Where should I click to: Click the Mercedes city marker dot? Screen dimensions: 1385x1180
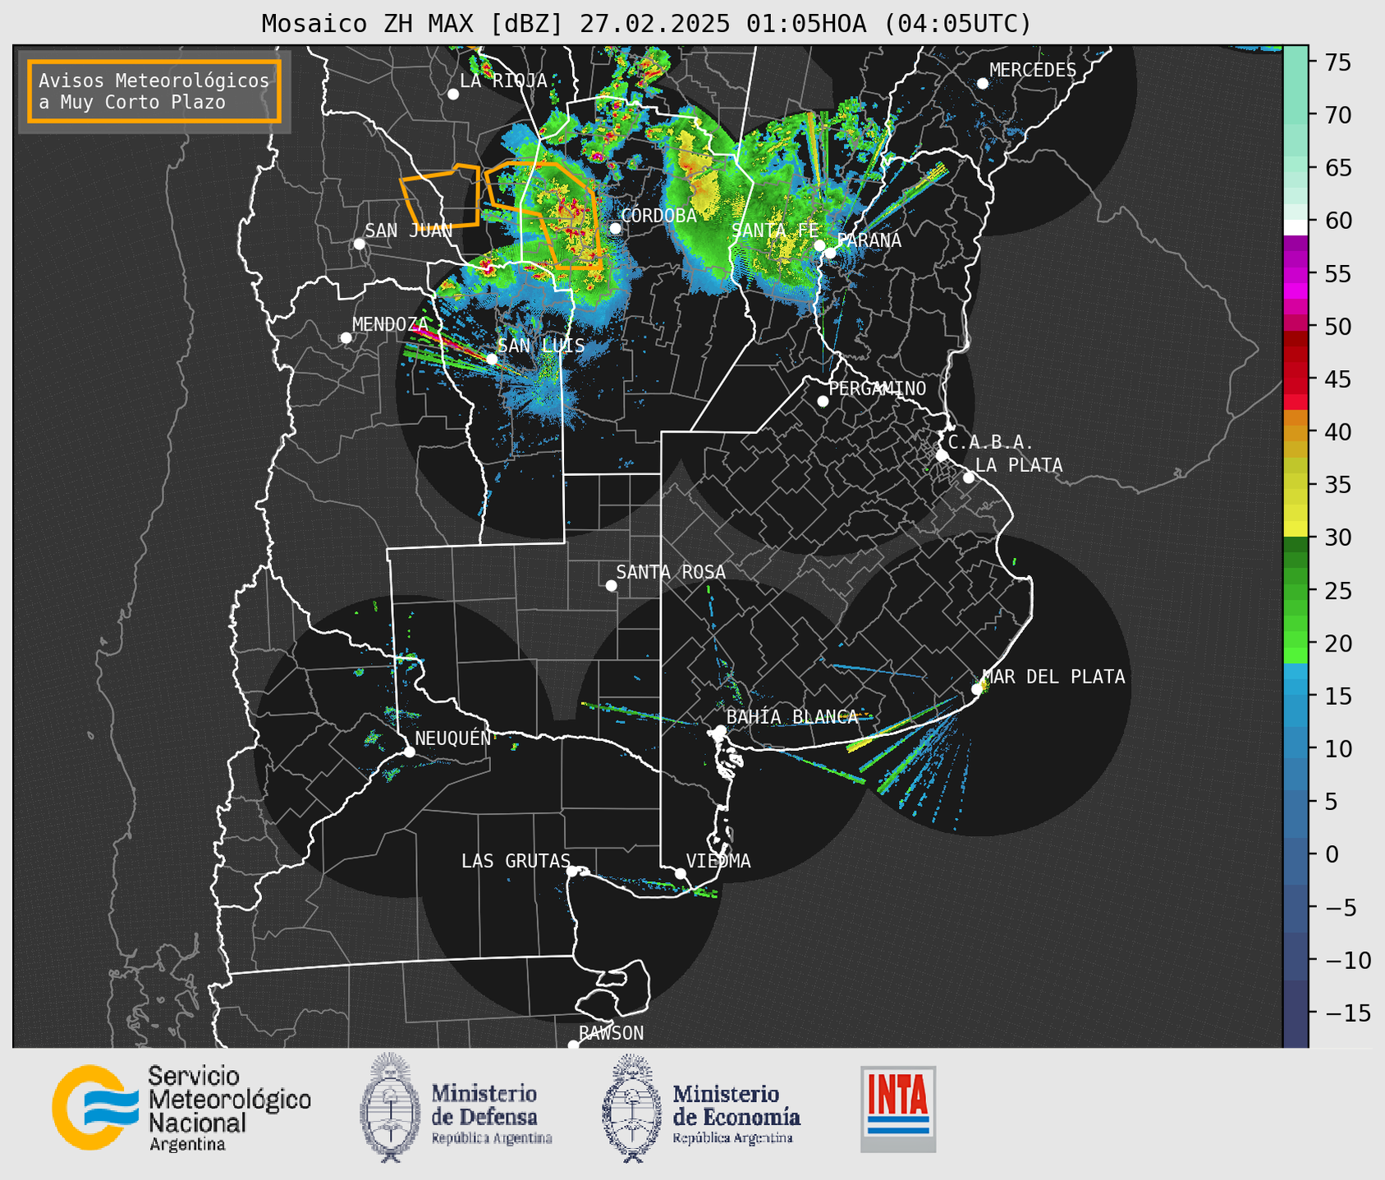pyautogui.click(x=982, y=84)
